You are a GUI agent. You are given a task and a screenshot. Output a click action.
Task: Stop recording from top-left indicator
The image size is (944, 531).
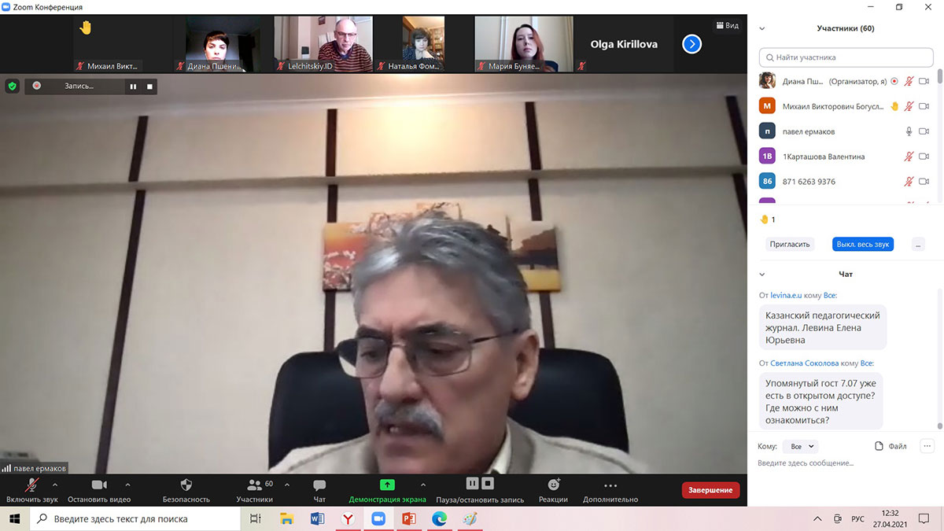(x=149, y=87)
